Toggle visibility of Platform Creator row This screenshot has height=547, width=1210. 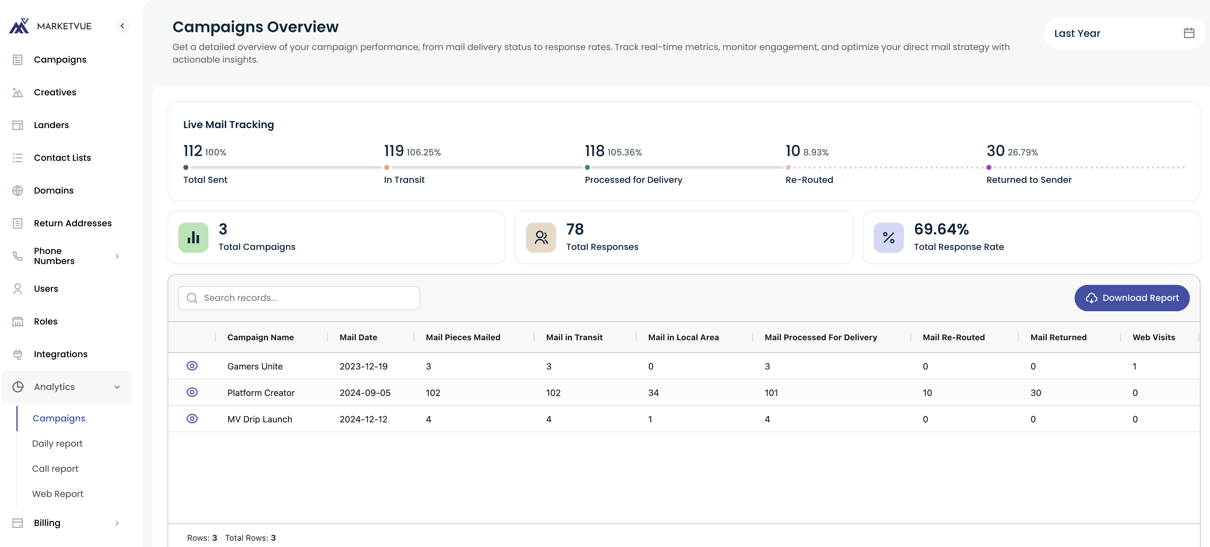[x=192, y=392]
